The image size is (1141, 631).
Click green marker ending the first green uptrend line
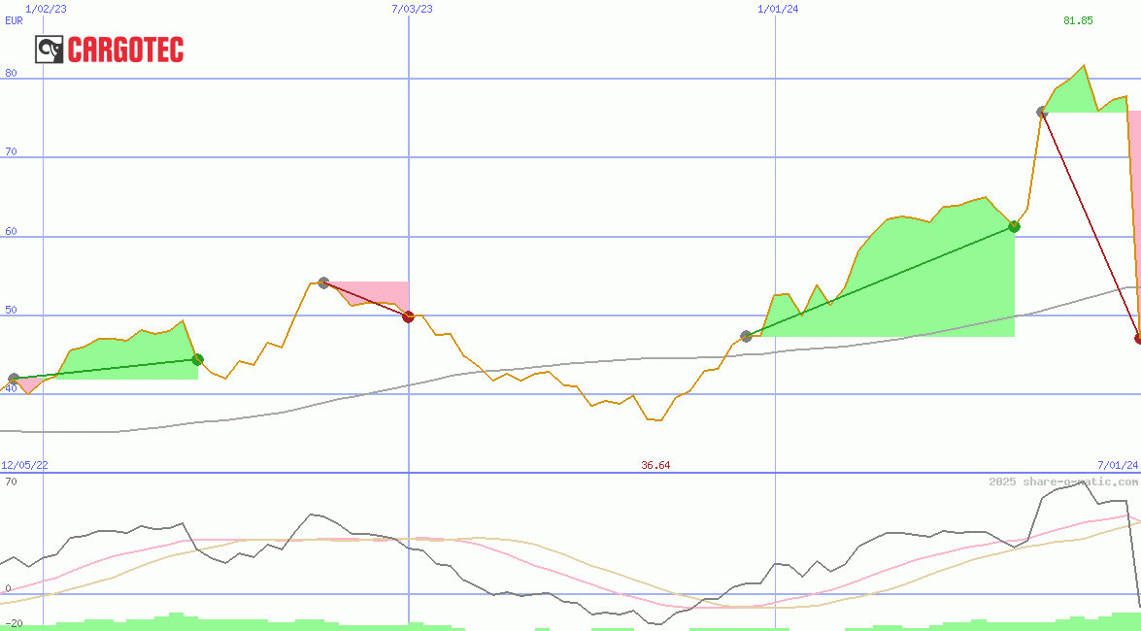click(198, 359)
